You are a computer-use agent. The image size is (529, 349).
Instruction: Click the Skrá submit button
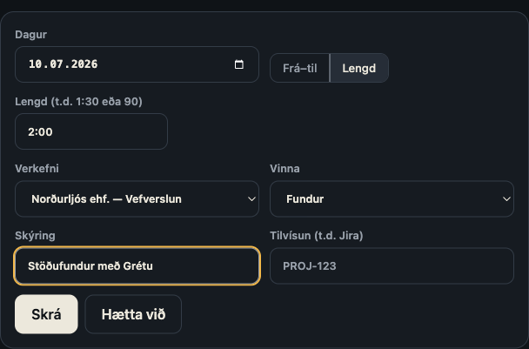(46, 314)
